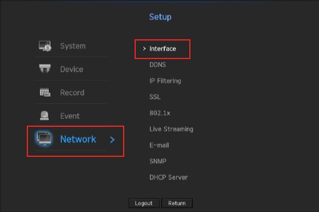Open the Device setup category
319x212 pixels.
tap(72, 69)
